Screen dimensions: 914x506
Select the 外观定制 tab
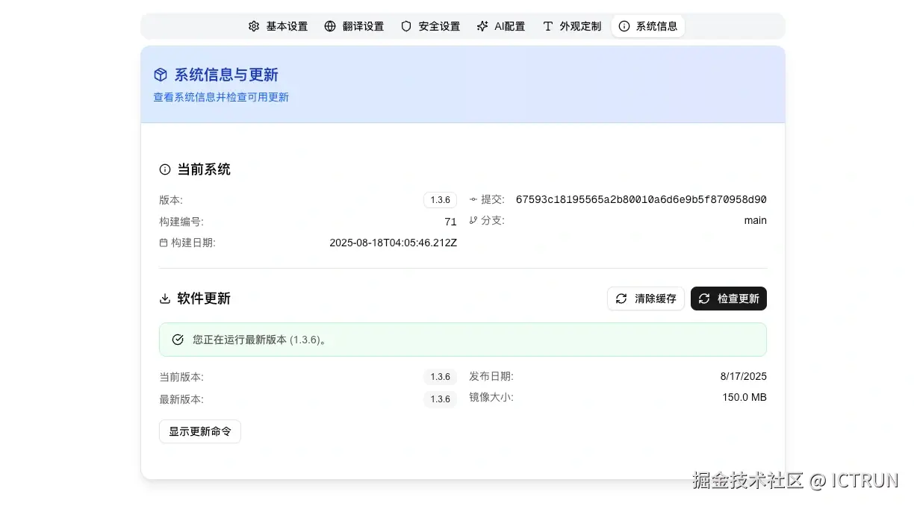572,26
